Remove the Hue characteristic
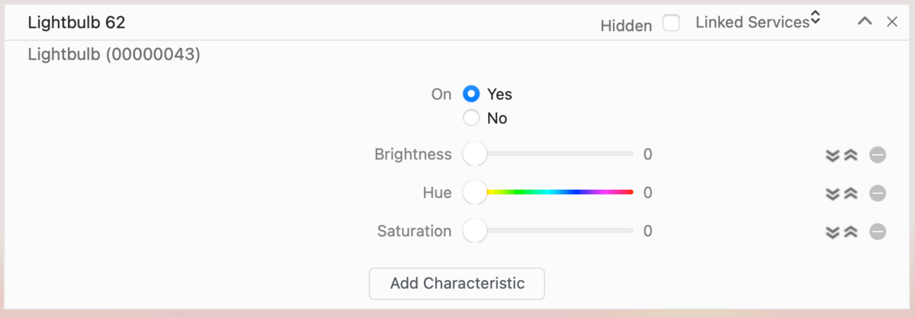 click(878, 194)
